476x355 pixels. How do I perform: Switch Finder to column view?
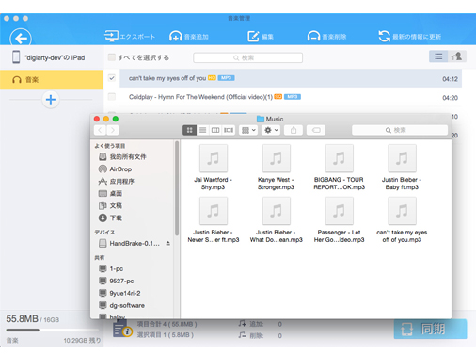pos(215,130)
